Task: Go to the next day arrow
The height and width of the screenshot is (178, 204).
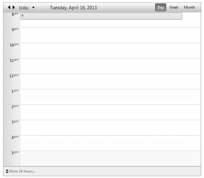Action: pos(14,7)
